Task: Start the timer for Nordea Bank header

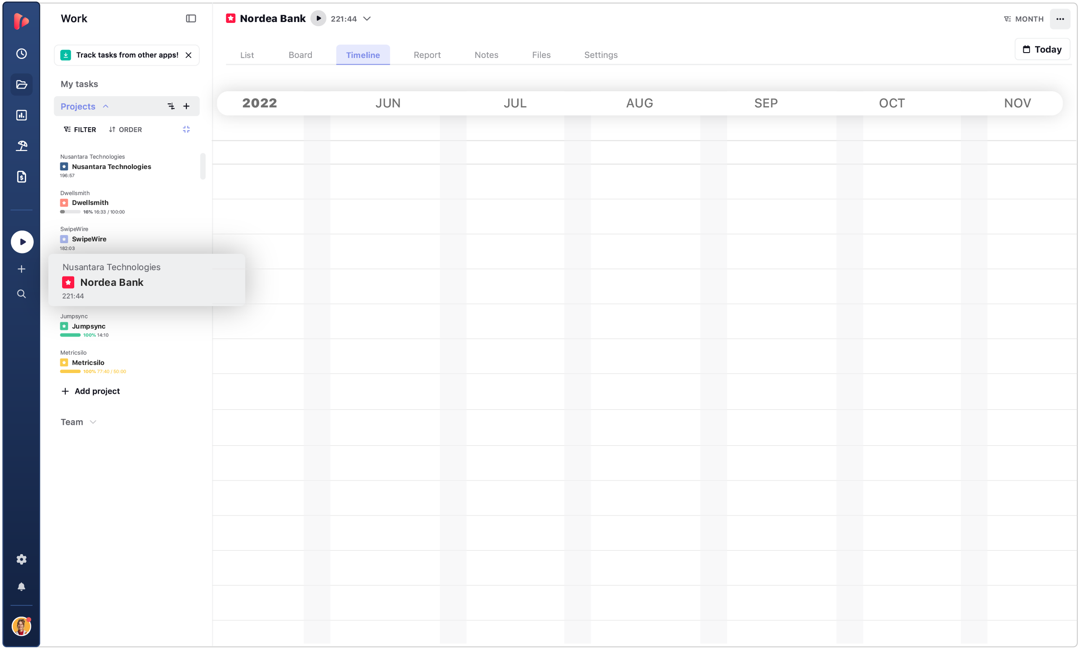Action: (x=318, y=18)
